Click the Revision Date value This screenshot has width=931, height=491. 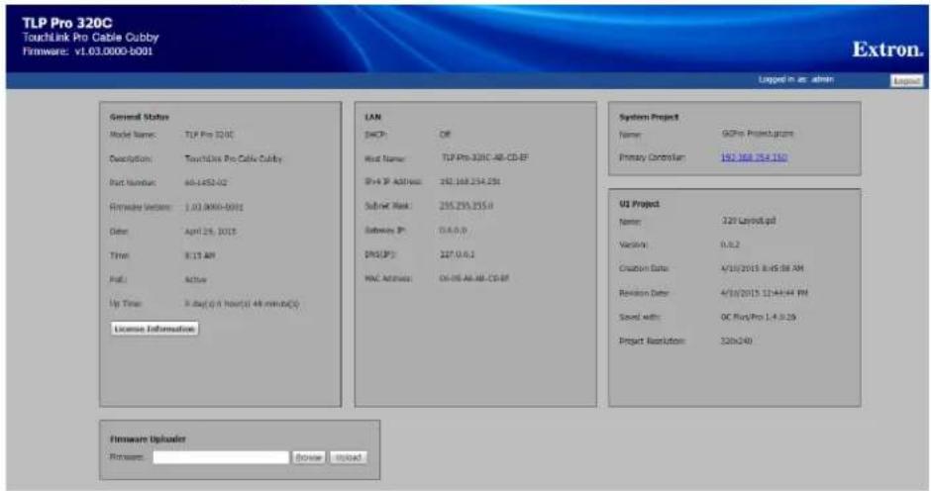click(765, 293)
